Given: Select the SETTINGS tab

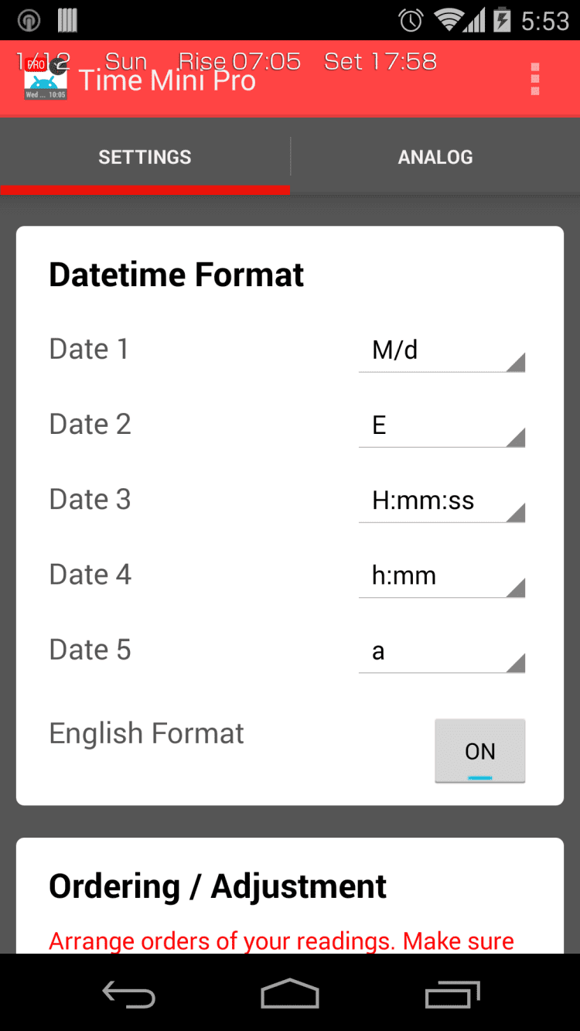Looking at the screenshot, I should pyautogui.click(x=145, y=157).
